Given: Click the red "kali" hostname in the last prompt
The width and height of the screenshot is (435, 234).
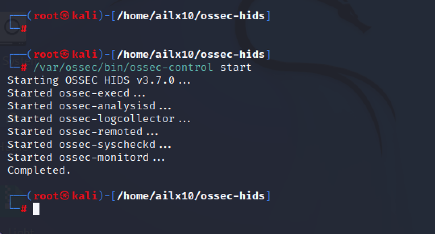Looking at the screenshot, I should click(84, 196).
